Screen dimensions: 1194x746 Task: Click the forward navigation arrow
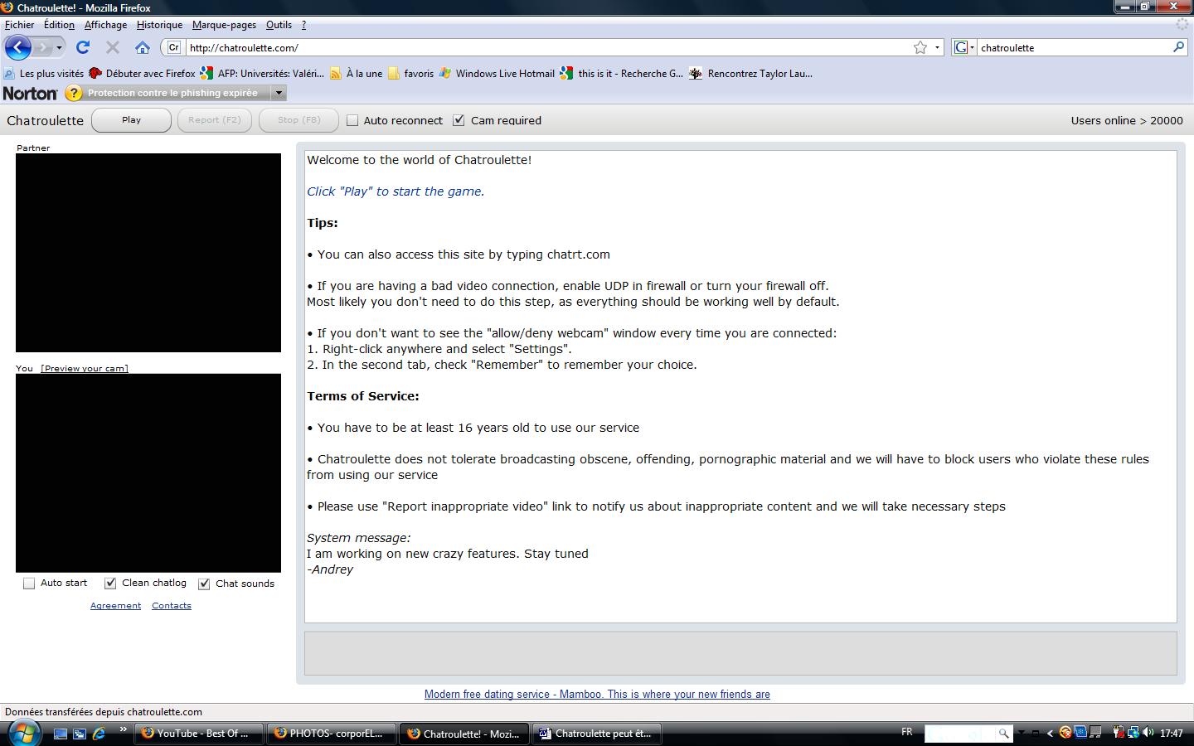(41, 47)
